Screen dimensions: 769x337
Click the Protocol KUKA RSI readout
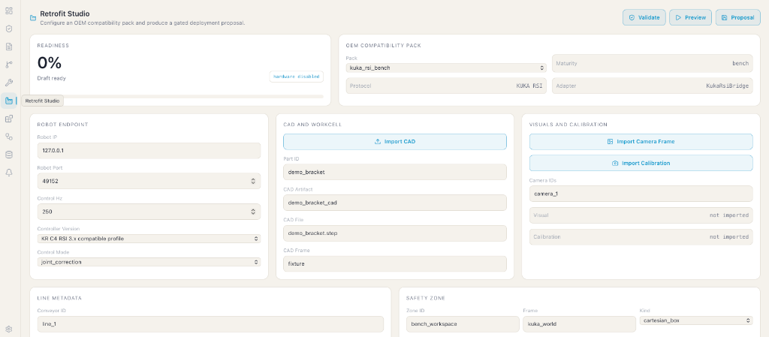pyautogui.click(x=446, y=86)
